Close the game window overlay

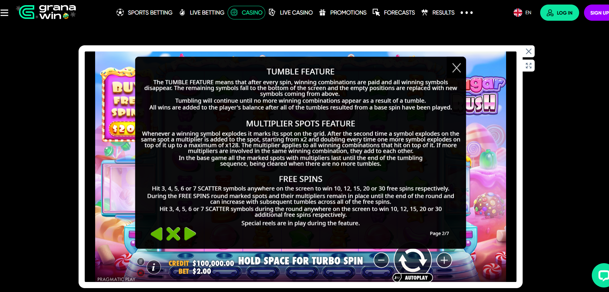click(x=528, y=51)
